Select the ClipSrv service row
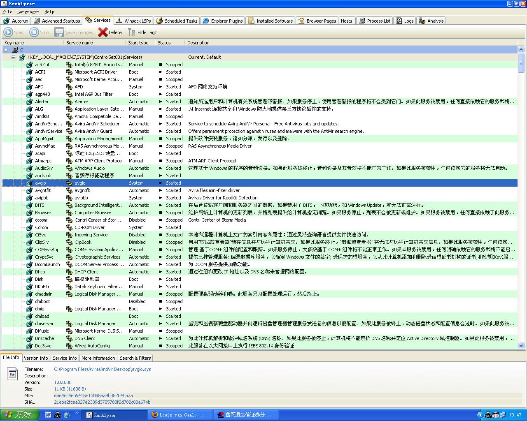Image resolution: width=527 pixels, height=421 pixels. (260, 242)
